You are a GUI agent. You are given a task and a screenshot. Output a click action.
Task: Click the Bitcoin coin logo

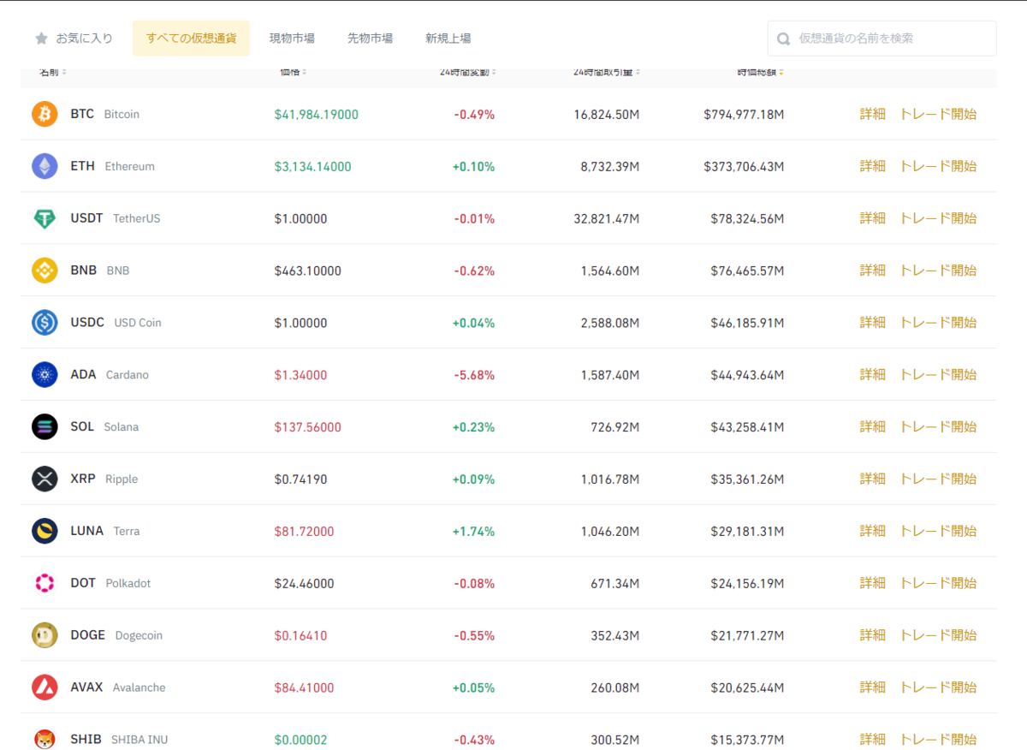coord(45,114)
